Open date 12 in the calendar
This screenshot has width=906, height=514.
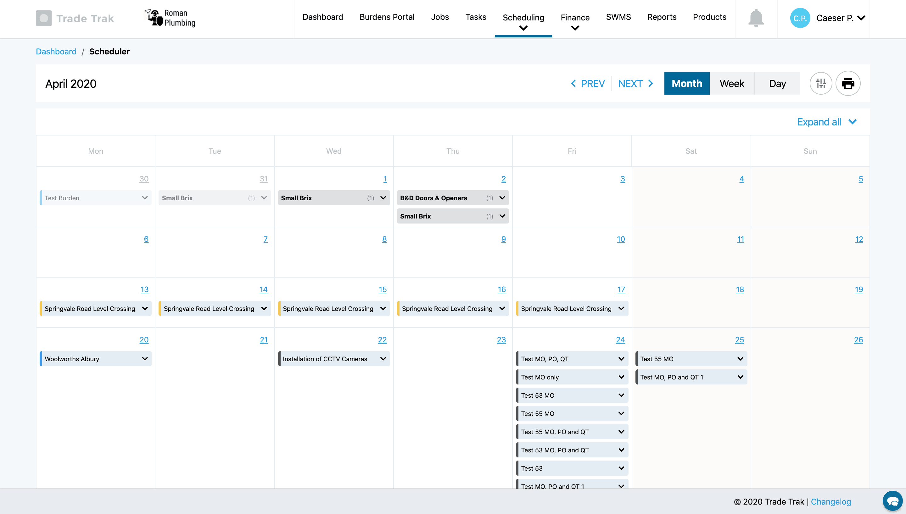[859, 239]
